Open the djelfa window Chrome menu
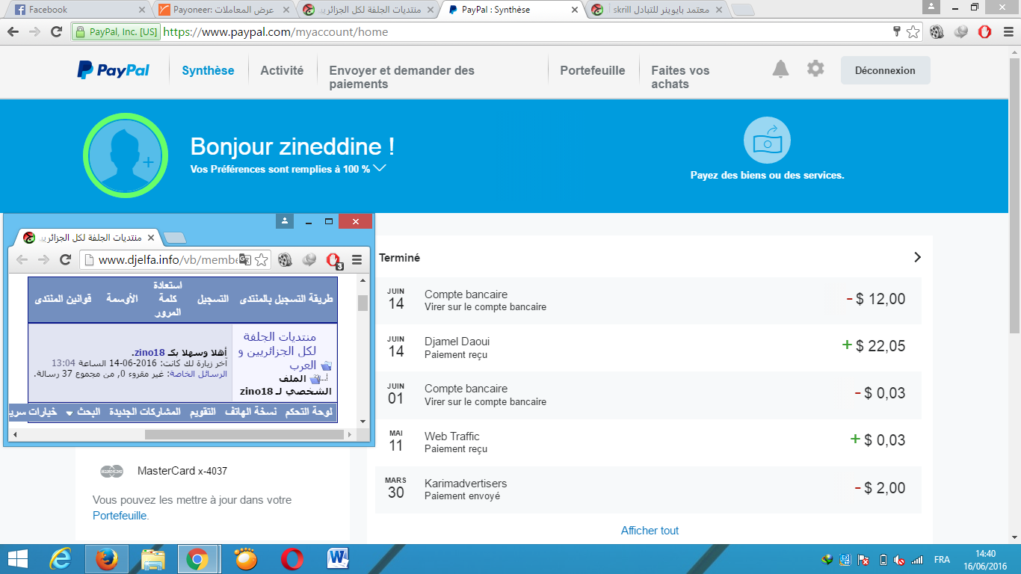Image resolution: width=1021 pixels, height=574 pixels. [357, 259]
